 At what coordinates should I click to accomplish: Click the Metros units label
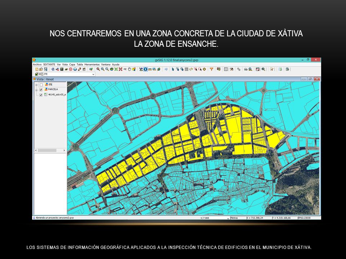[x=234, y=218]
